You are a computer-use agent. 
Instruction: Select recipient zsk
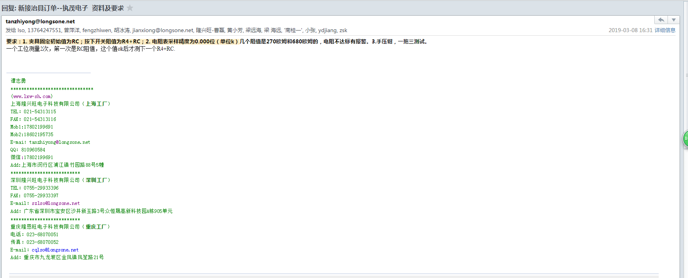[343, 30]
